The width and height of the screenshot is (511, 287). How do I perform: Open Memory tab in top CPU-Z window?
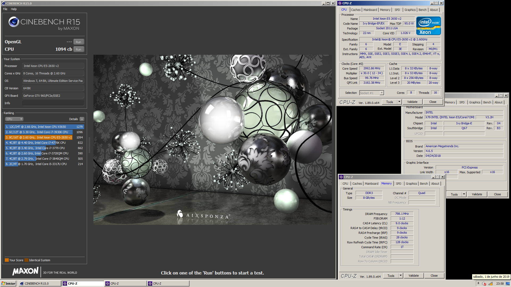pos(385,10)
